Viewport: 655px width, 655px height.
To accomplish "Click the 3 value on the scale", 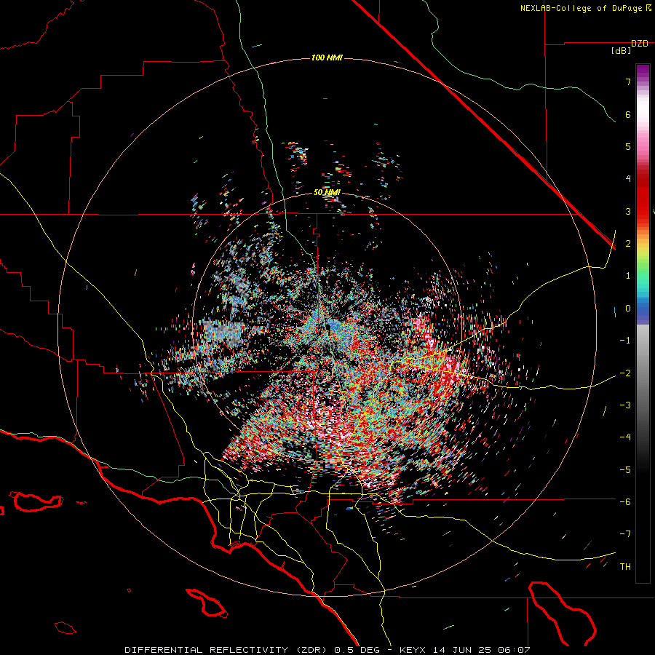I will pos(628,211).
